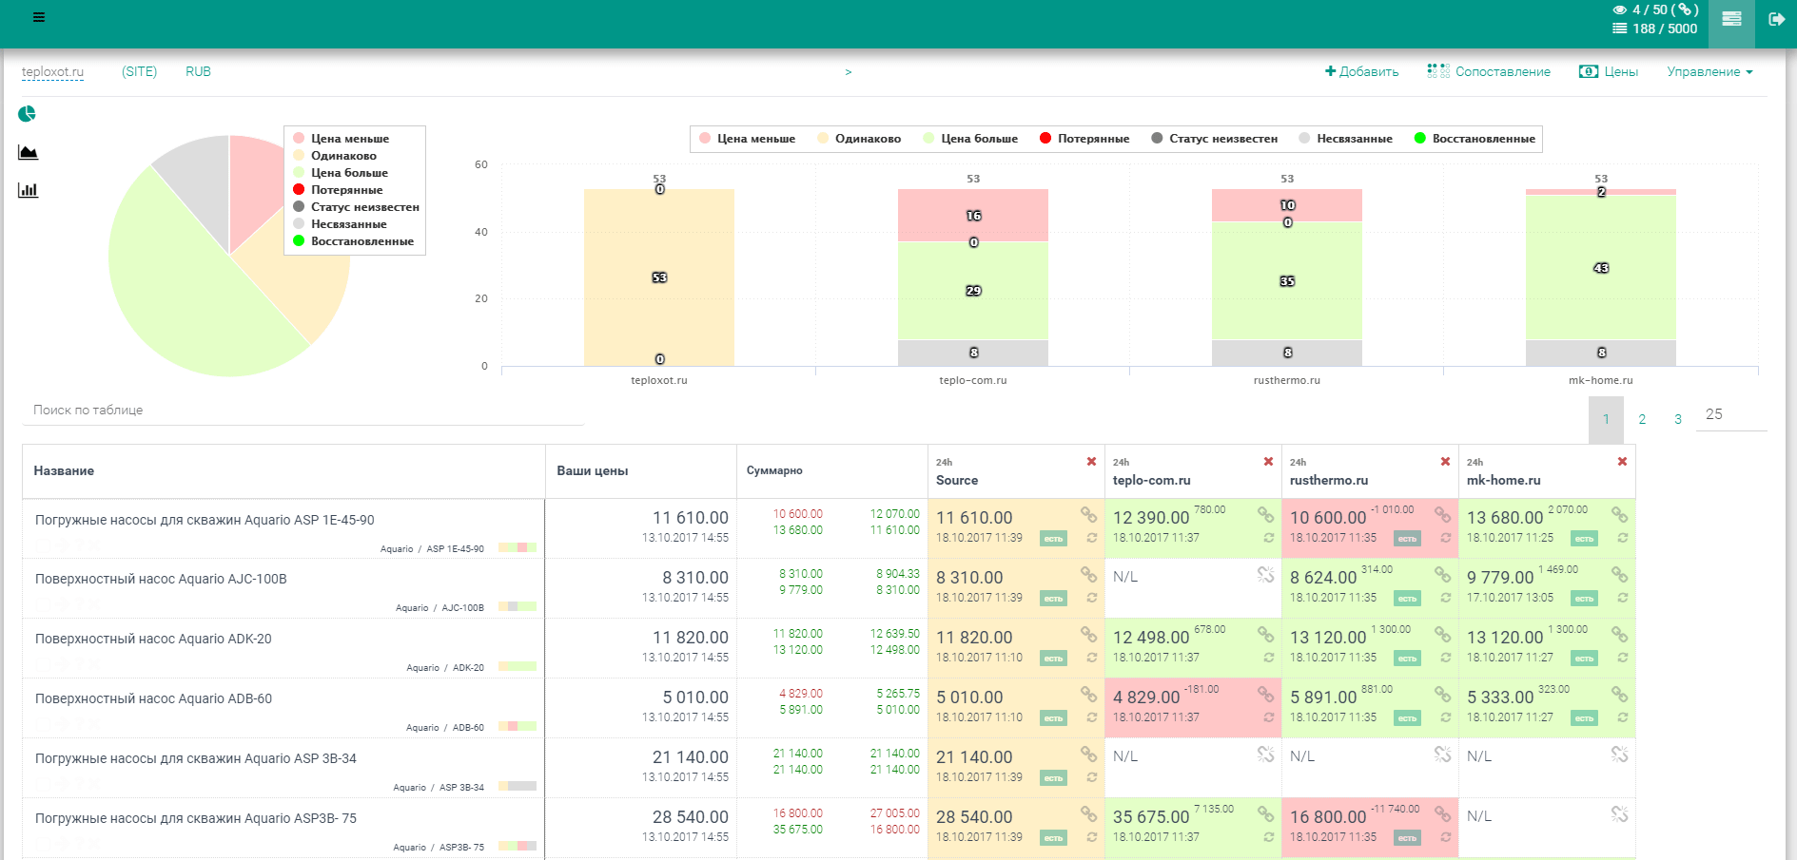The height and width of the screenshot is (860, 1797).
Task: Click the Добавить button
Action: click(x=1361, y=72)
